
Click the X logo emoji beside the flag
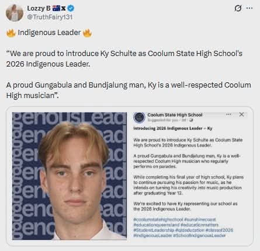pos(63,8)
